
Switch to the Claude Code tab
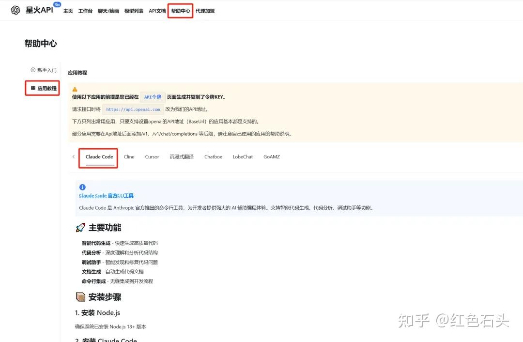tap(99, 157)
